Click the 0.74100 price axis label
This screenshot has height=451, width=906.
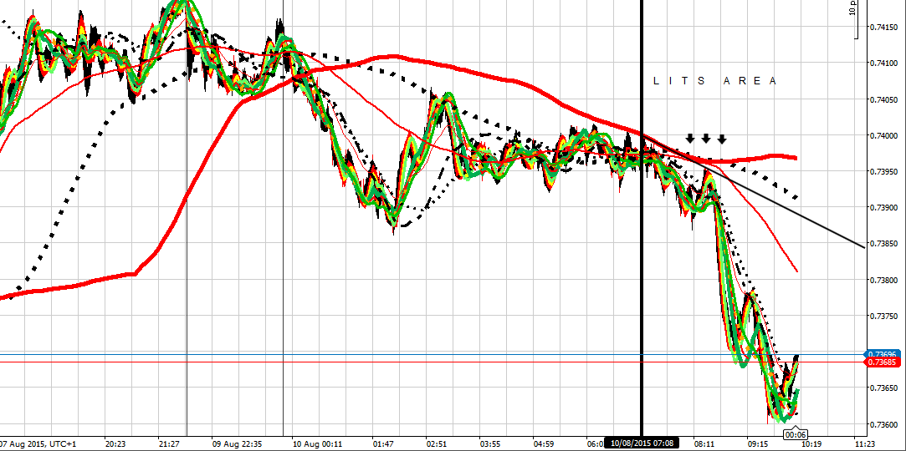tap(883, 63)
